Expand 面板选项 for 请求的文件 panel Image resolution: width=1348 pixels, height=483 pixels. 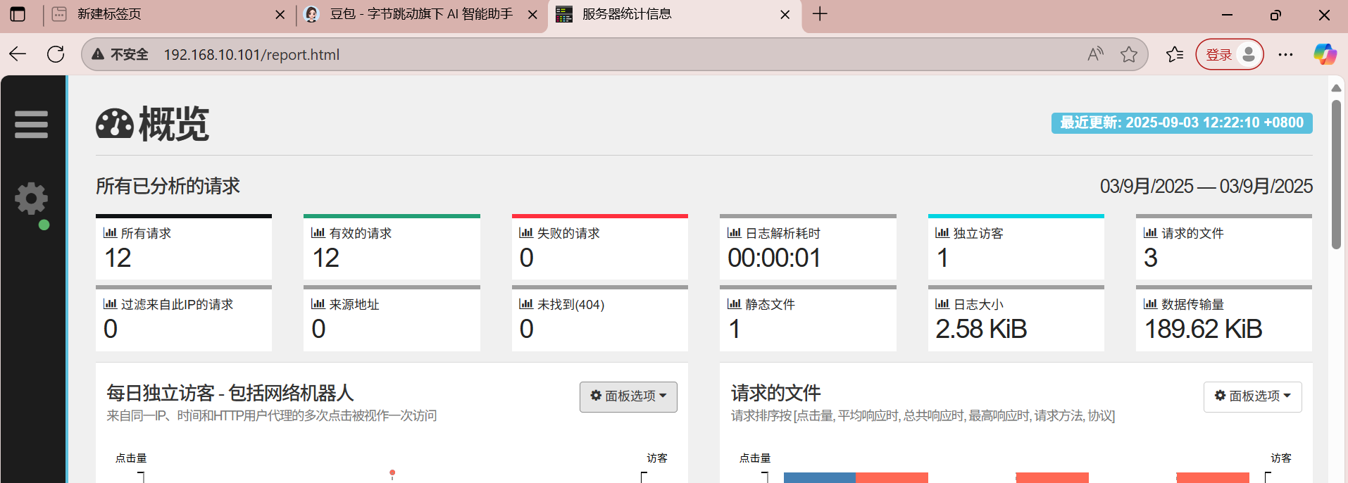(1252, 396)
